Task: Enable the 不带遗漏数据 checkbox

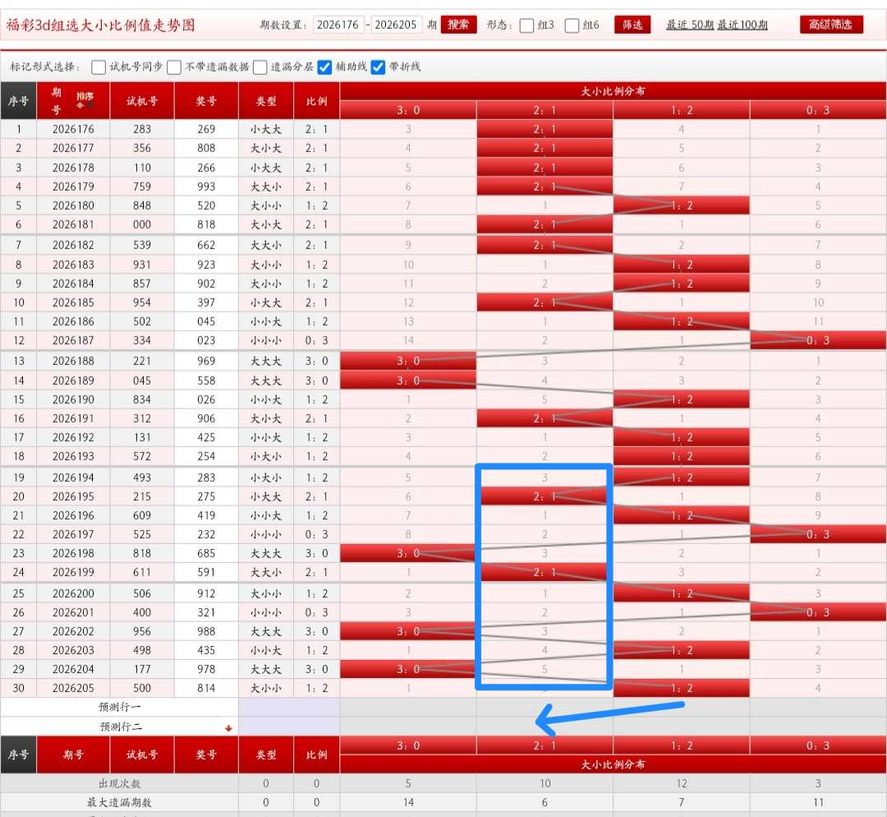Action: 174,67
